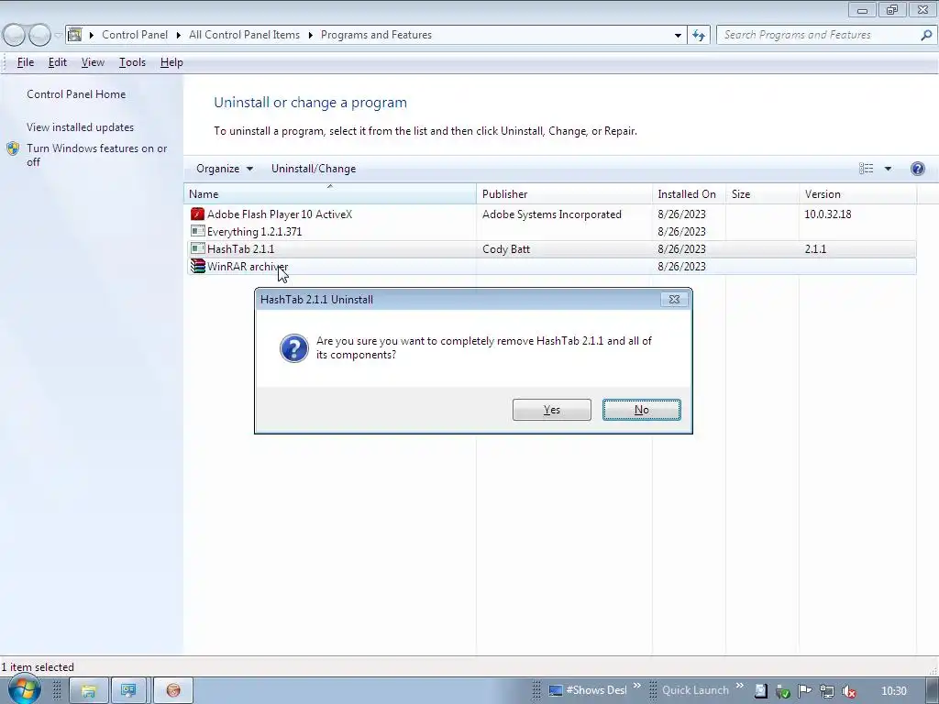Expand the Quick Launch toolbar chevron

pos(740,686)
